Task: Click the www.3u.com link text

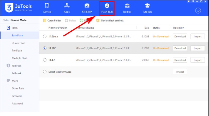Action: point(23,10)
